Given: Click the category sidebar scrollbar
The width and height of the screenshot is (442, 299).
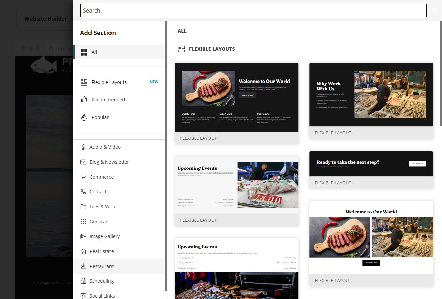Looking at the screenshot, I should (x=166, y=156).
